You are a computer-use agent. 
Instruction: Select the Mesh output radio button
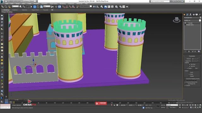pyautogui.click(x=189, y=74)
